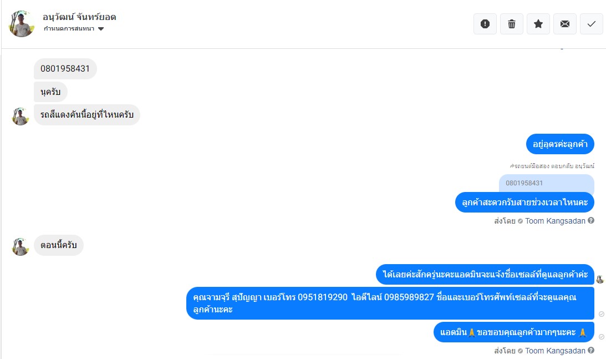Delete conversation with the trash icon
Viewport: 606px width, 359px height.
(x=512, y=24)
